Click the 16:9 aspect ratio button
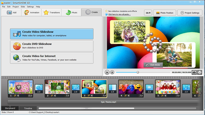 [x=148, y=13]
